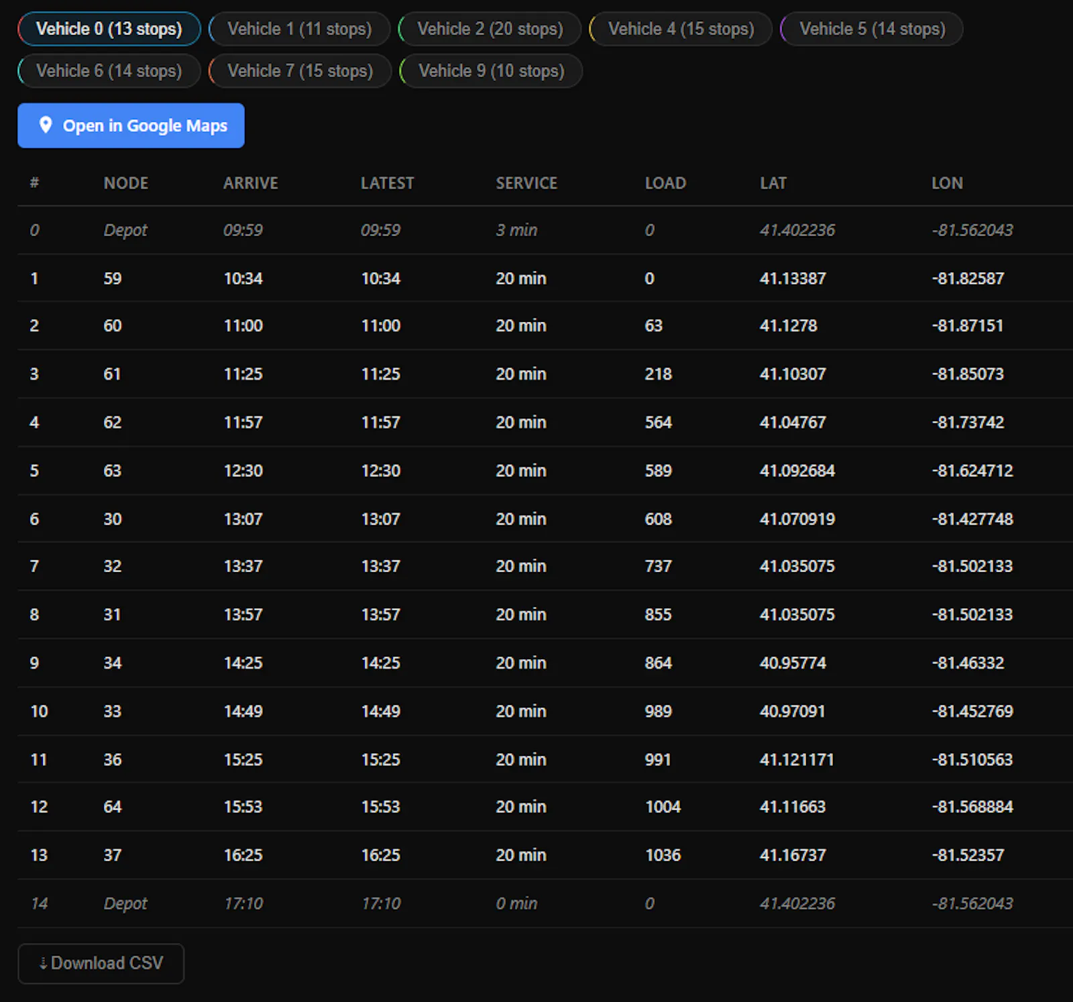The width and height of the screenshot is (1073, 1002).
Task: Click node 64 in stop row 12
Action: pos(113,807)
